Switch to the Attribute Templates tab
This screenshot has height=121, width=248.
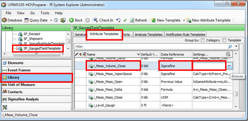[104, 34]
